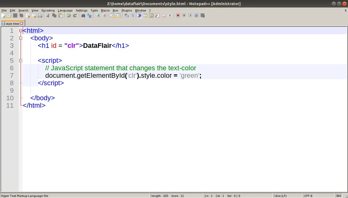Image resolution: width=348 pixels, height=198 pixels.
Task: Close the style.html tab with its X
Action: pyautogui.click(x=22, y=24)
